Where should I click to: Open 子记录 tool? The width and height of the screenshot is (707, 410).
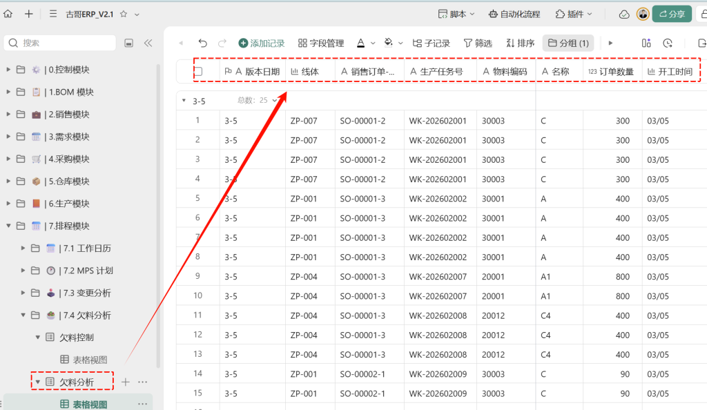click(x=431, y=43)
